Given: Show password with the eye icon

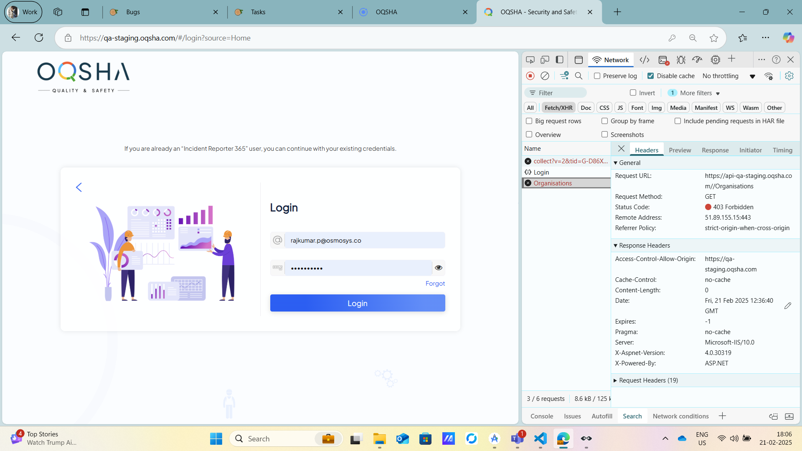Looking at the screenshot, I should 438,268.
